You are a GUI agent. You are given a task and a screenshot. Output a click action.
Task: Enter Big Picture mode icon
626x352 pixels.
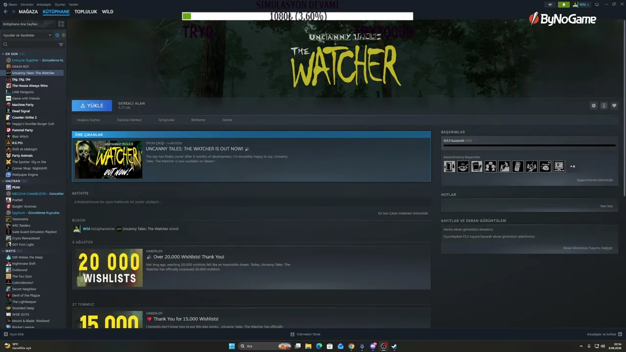click(597, 4)
